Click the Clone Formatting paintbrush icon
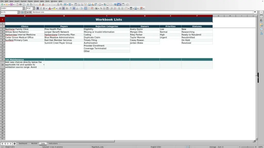This screenshot has height=148, width=264. pyautogui.click(x=40, y=5)
